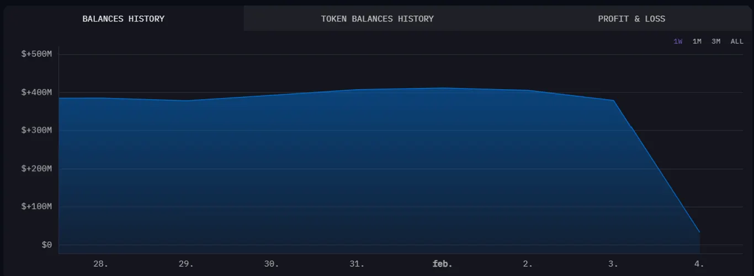Select the 1W time range
Screen dimensions: 754x276
pyautogui.click(x=678, y=41)
